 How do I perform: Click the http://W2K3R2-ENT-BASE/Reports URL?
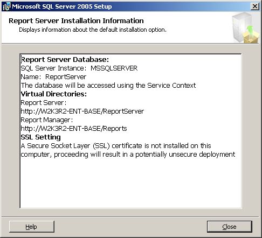(74, 129)
